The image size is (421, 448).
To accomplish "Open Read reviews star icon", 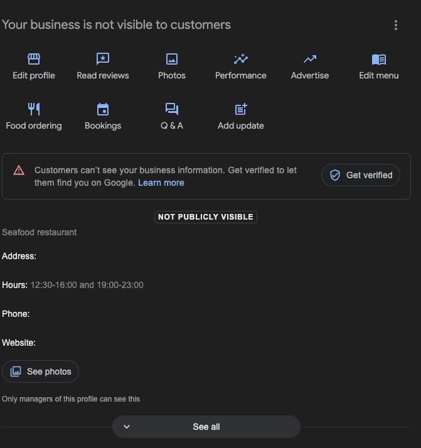I will 103,59.
